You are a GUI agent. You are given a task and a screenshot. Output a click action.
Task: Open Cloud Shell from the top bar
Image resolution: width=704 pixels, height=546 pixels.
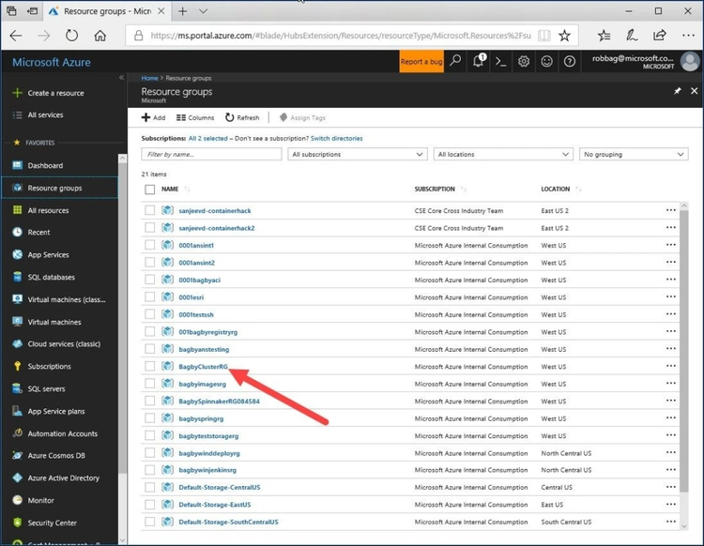[501, 61]
